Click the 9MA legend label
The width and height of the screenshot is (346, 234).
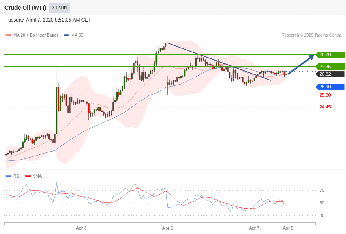[x=37, y=176]
